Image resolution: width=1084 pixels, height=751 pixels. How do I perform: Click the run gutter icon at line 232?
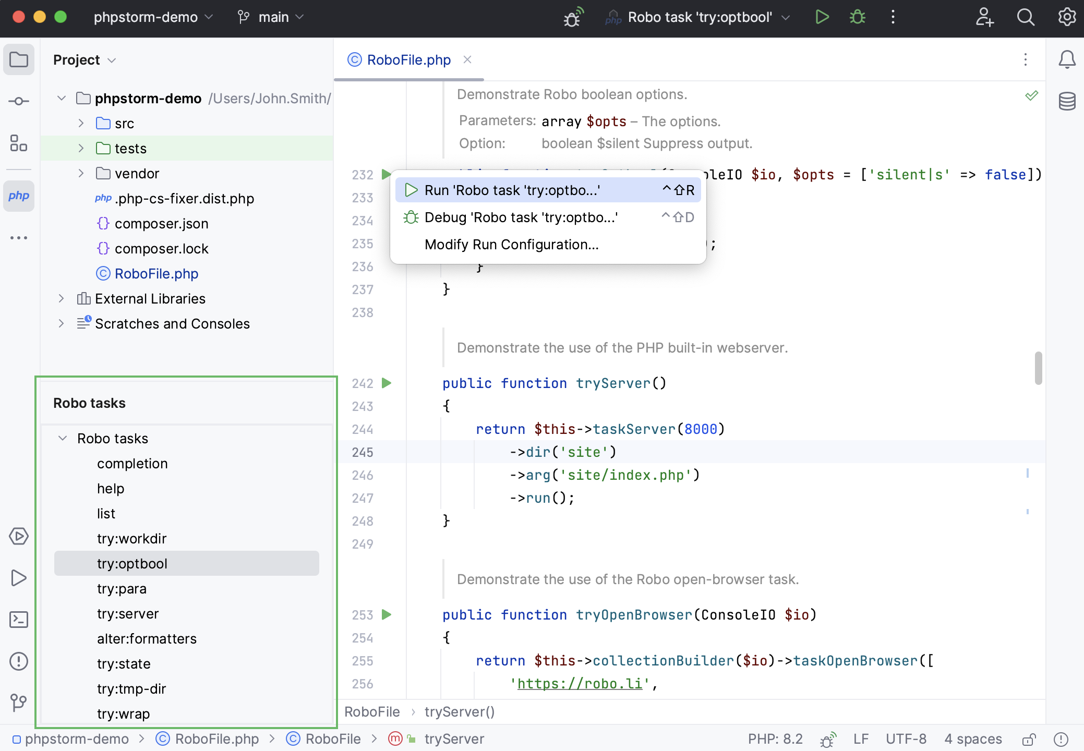tap(386, 174)
